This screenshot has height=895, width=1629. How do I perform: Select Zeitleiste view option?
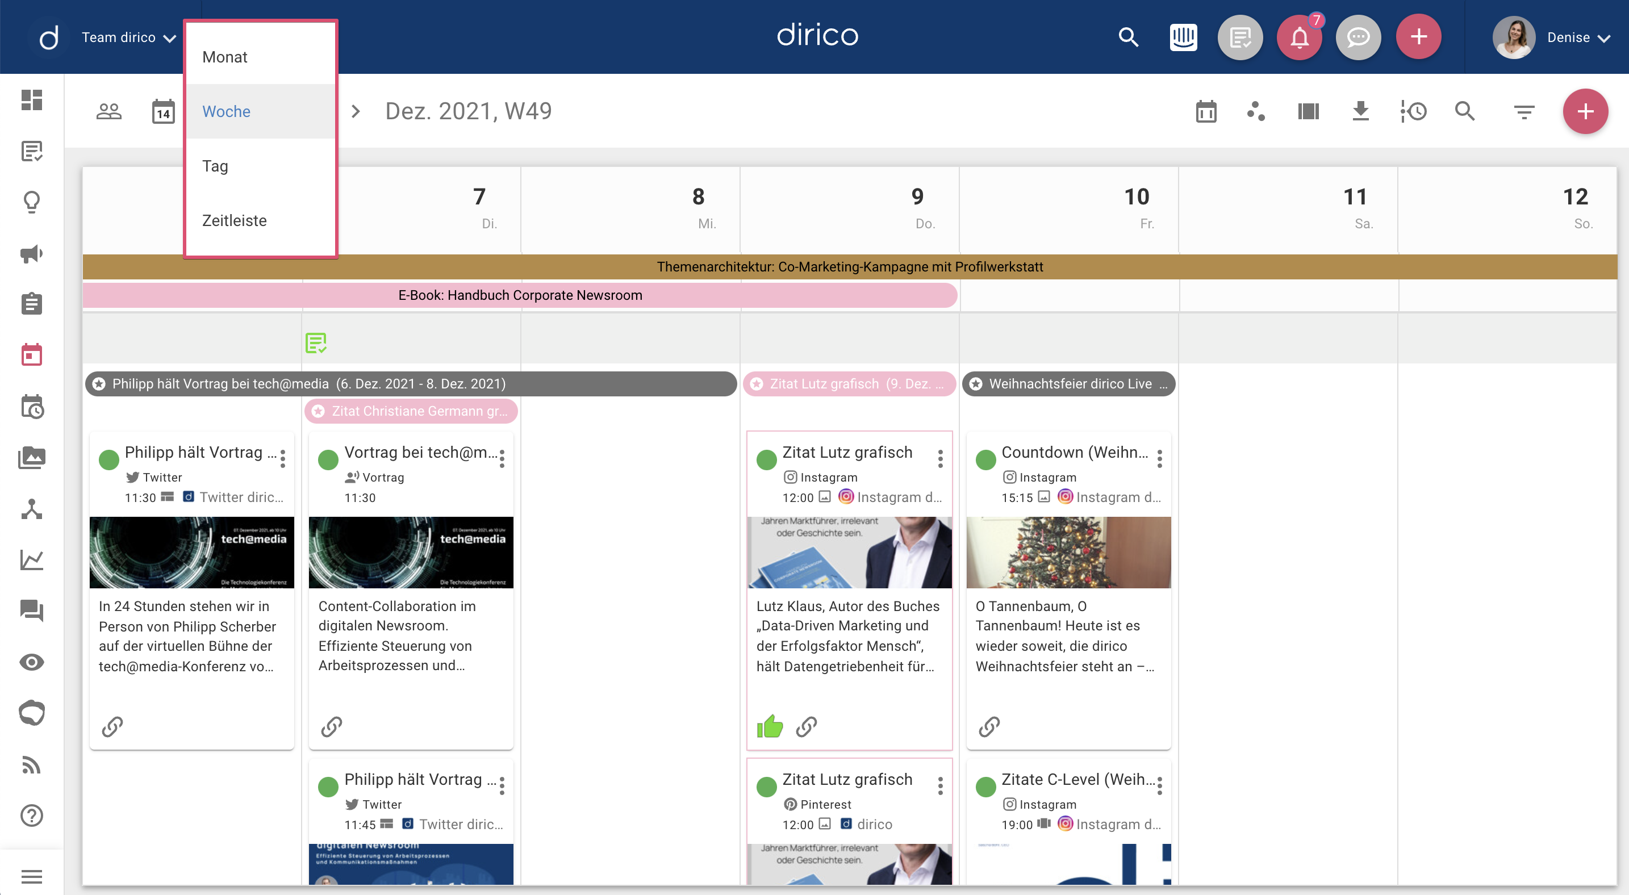(261, 220)
